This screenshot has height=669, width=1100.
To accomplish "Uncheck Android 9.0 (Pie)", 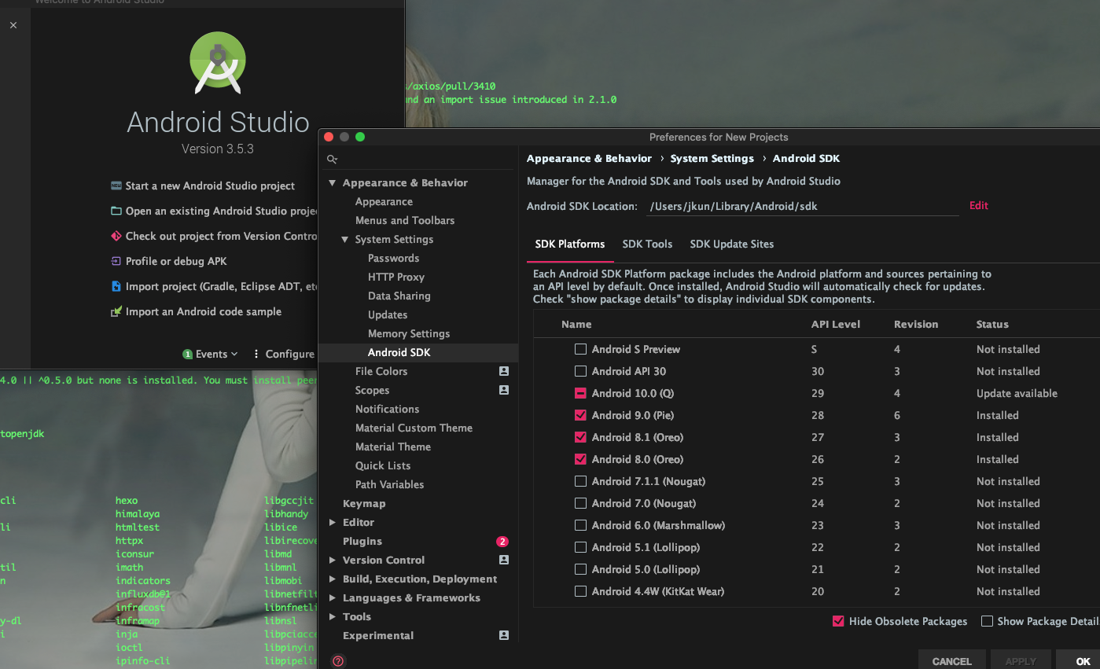I will [x=580, y=415].
